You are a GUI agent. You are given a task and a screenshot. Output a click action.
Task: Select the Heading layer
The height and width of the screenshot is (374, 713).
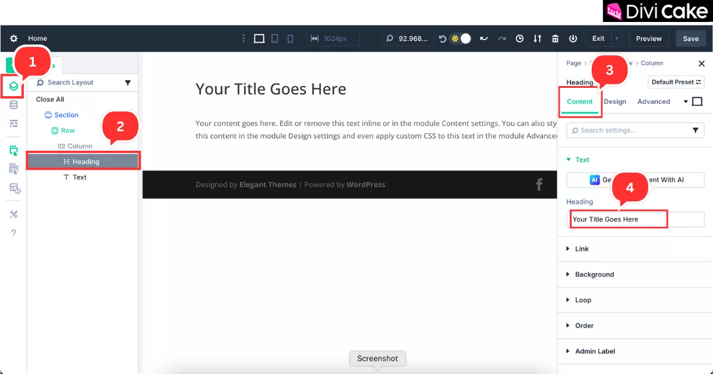83,161
